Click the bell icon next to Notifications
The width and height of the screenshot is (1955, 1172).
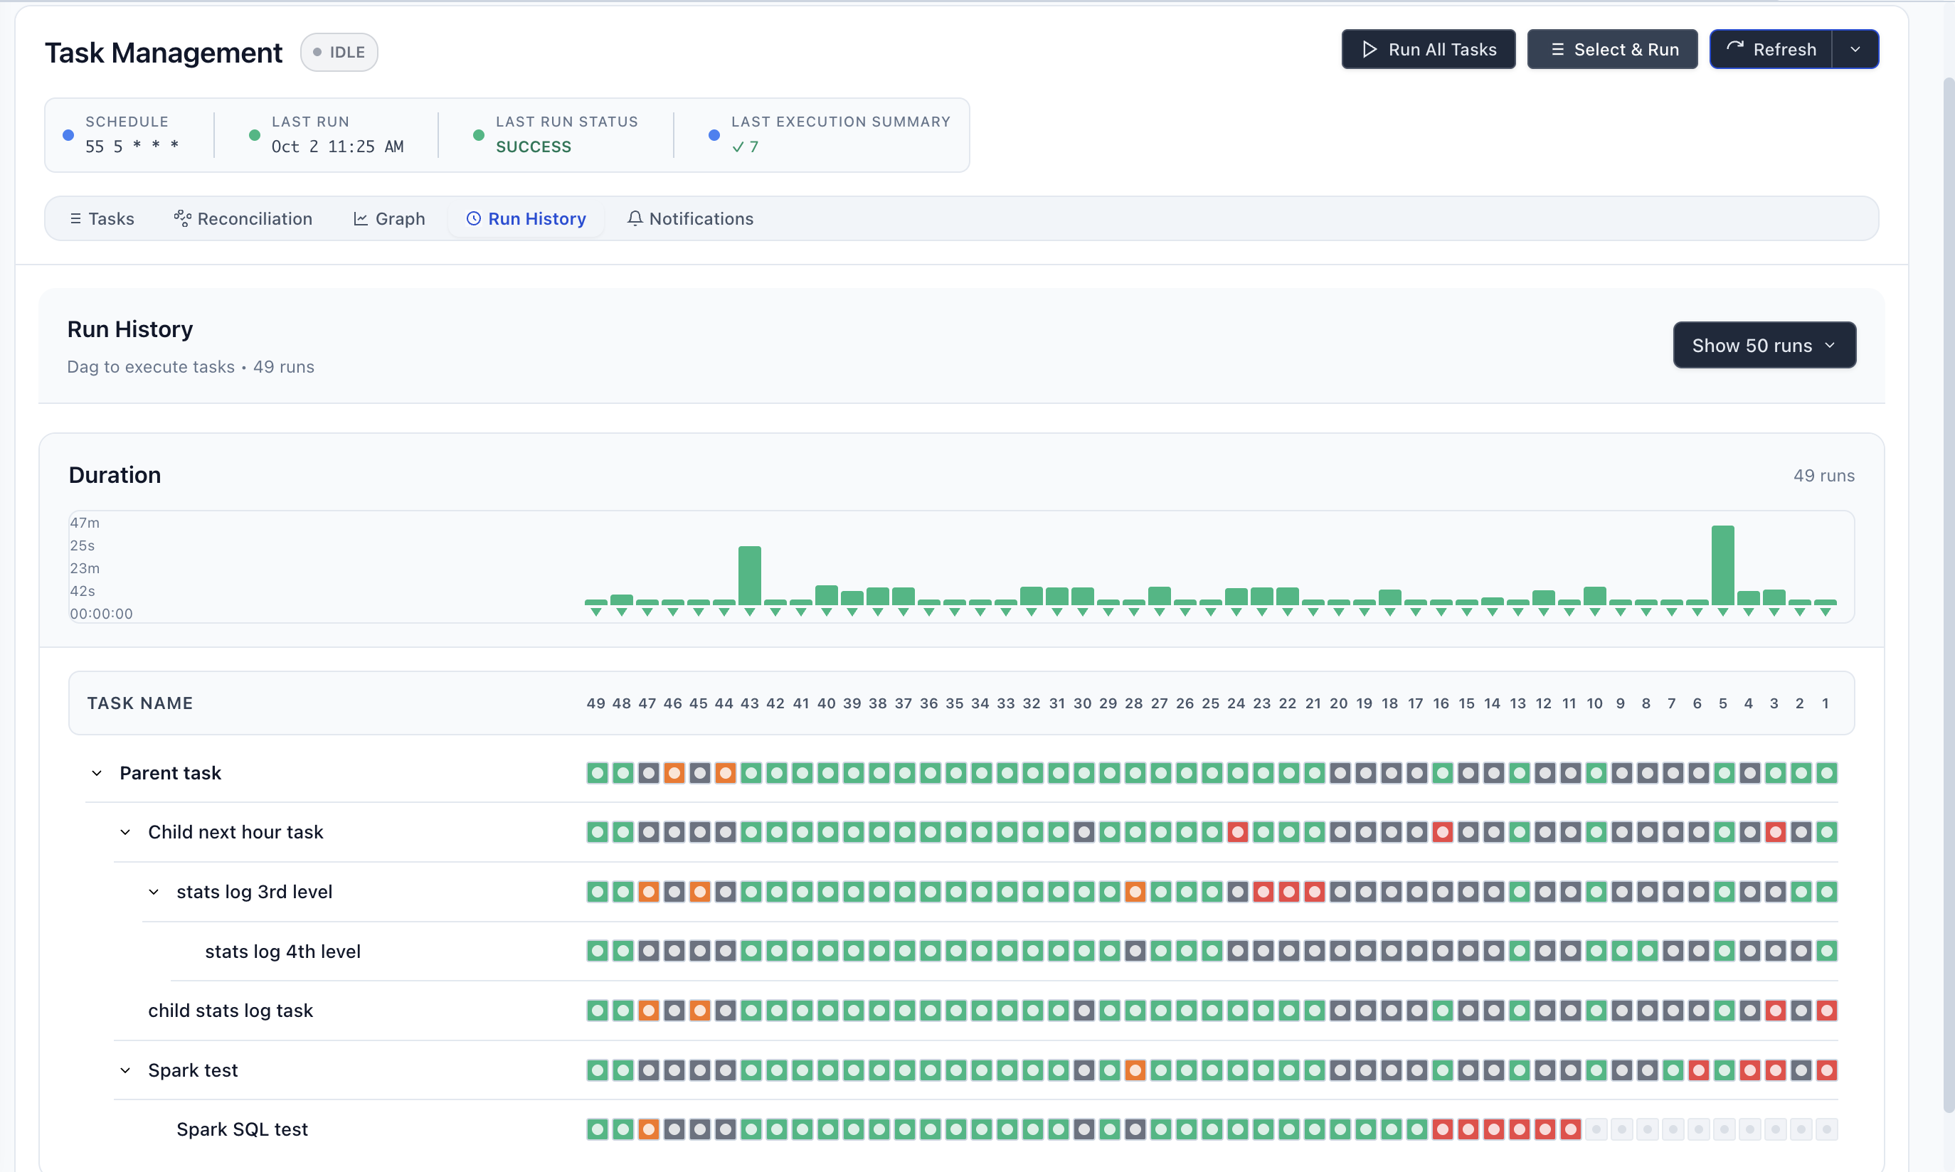coord(635,219)
